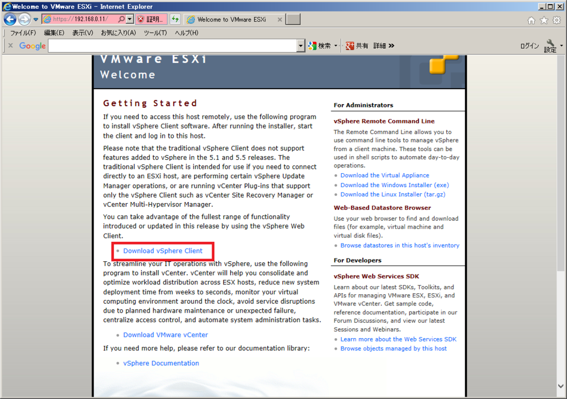Expand the address bar autocomplete dropdown
Image resolution: width=567 pixels, height=399 pixels.
[x=130, y=19]
